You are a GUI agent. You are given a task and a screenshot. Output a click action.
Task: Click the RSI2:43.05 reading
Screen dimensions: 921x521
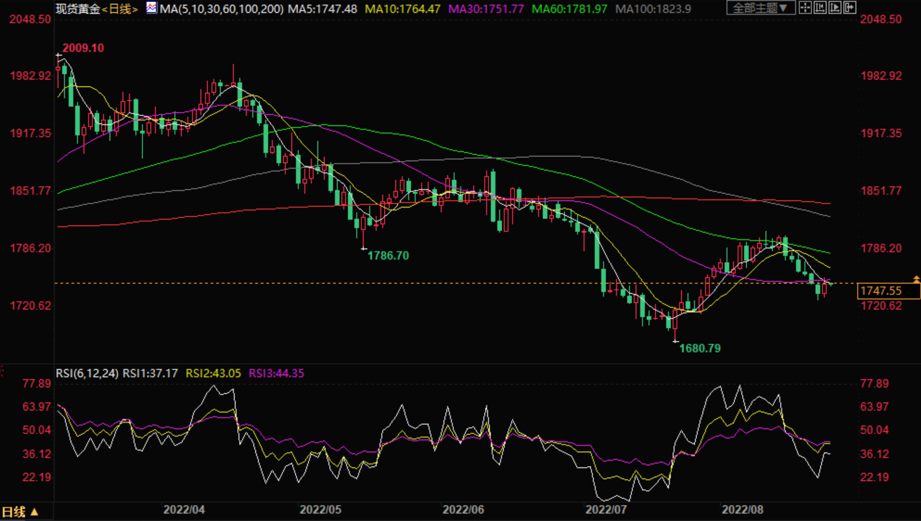pos(213,373)
